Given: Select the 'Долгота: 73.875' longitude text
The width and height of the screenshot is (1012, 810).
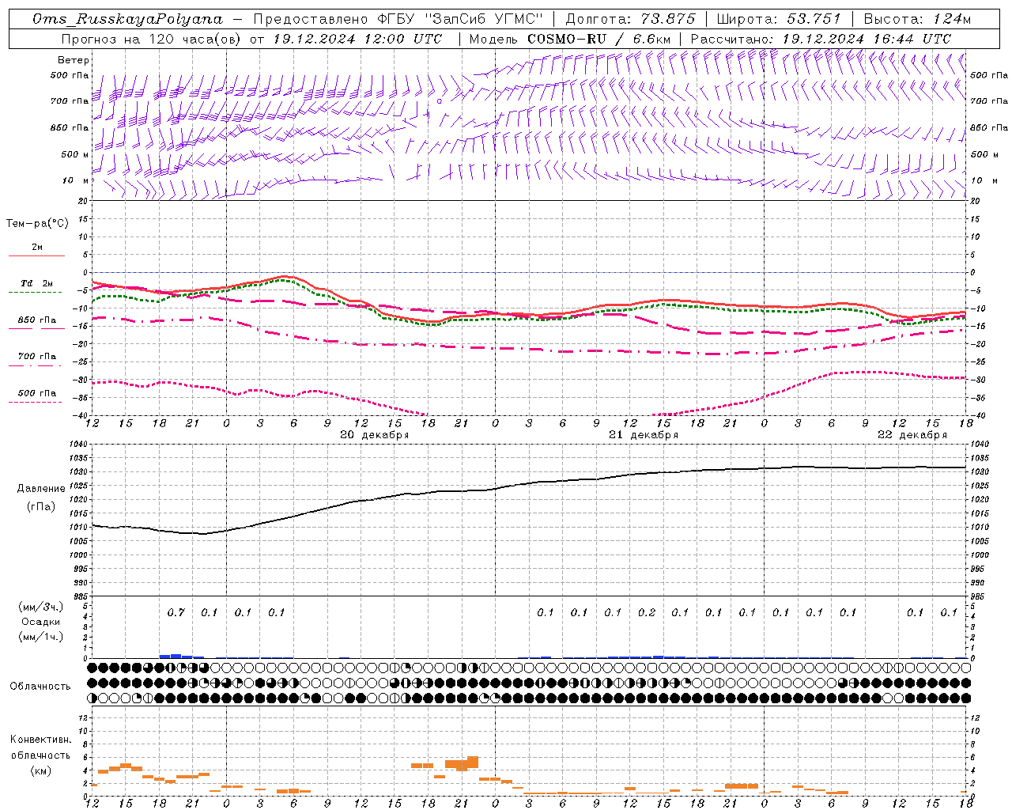Looking at the screenshot, I should click(630, 19).
